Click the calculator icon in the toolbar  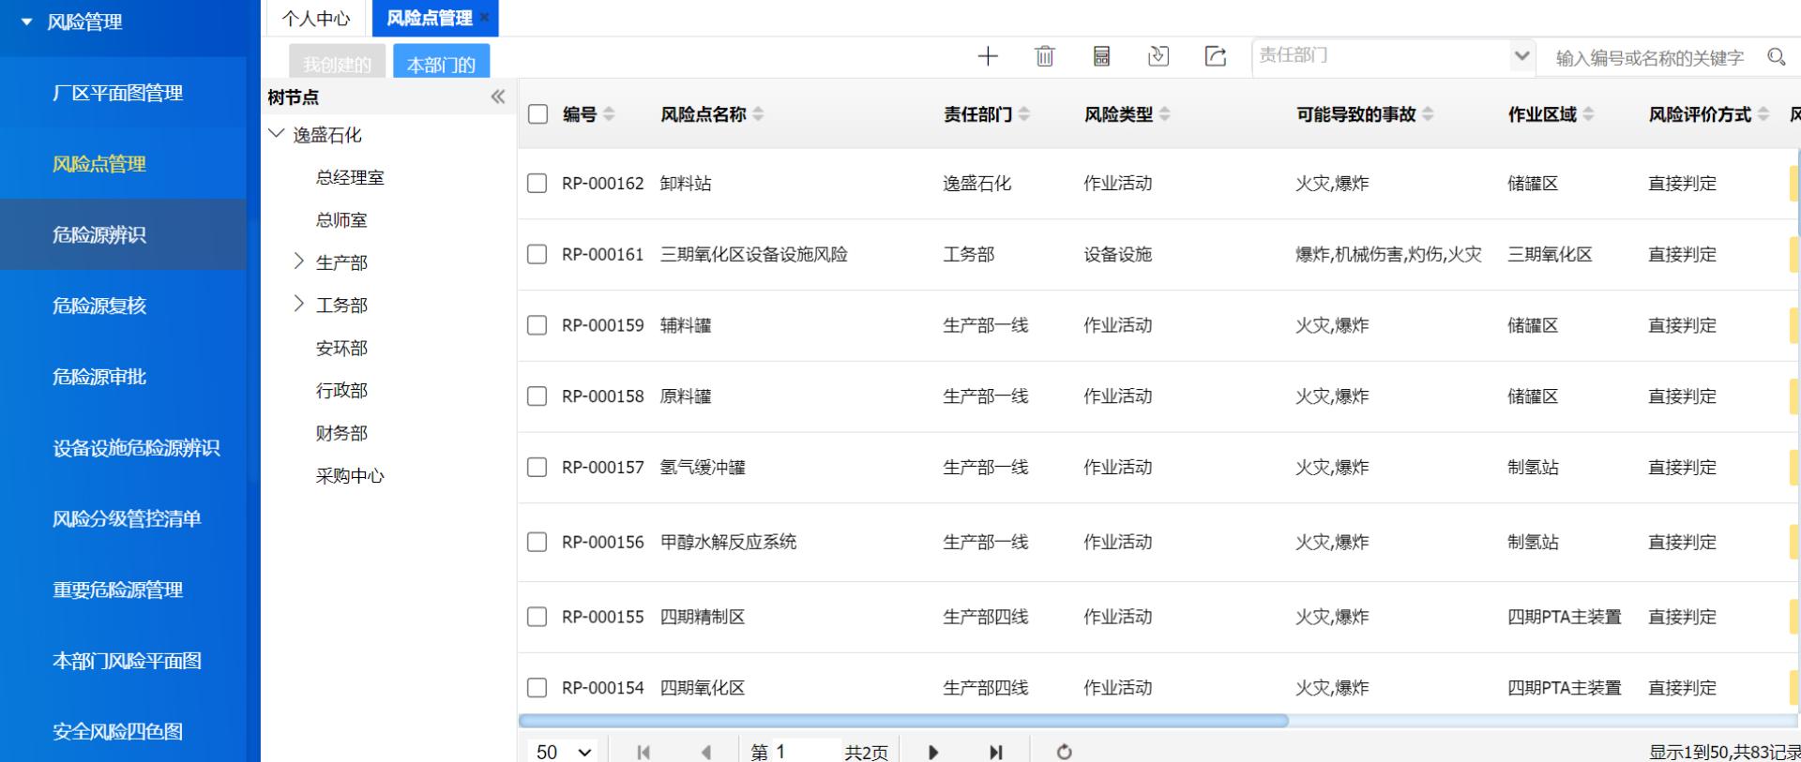coord(1101,56)
